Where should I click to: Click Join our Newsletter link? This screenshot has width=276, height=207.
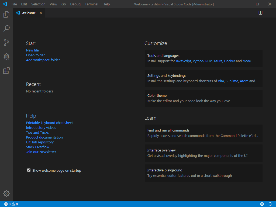(x=41, y=152)
